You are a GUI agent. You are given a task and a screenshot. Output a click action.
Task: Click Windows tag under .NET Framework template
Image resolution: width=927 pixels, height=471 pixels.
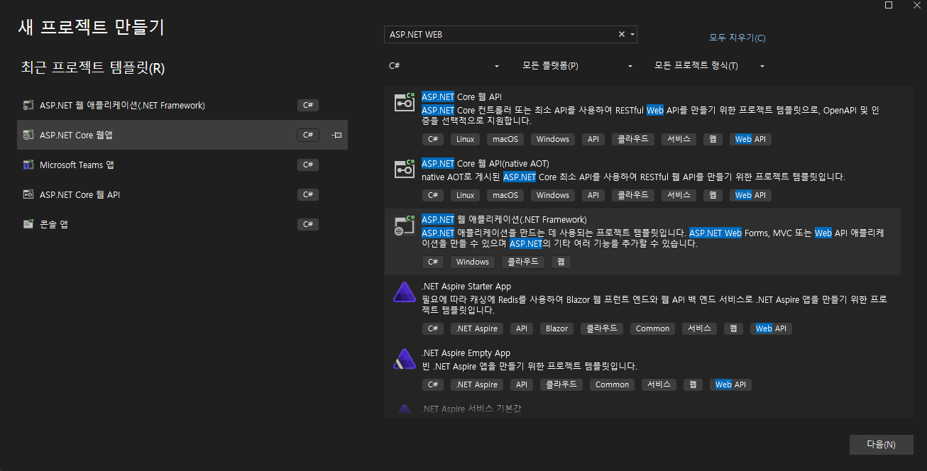pyautogui.click(x=473, y=262)
